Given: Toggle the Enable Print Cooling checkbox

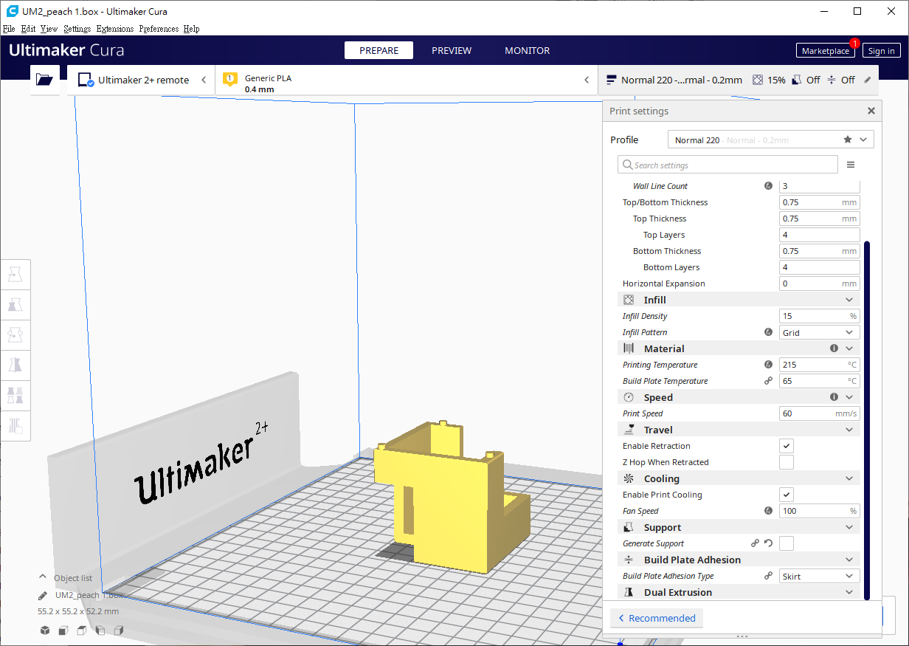Looking at the screenshot, I should 787,495.
